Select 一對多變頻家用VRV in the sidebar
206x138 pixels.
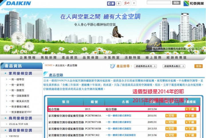point(20,112)
